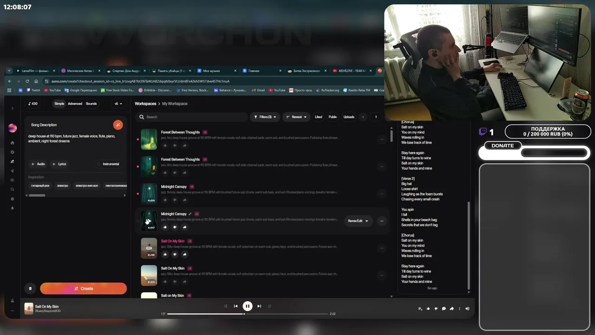
Task: Open the Newest sort dropdown
Action: point(297,117)
